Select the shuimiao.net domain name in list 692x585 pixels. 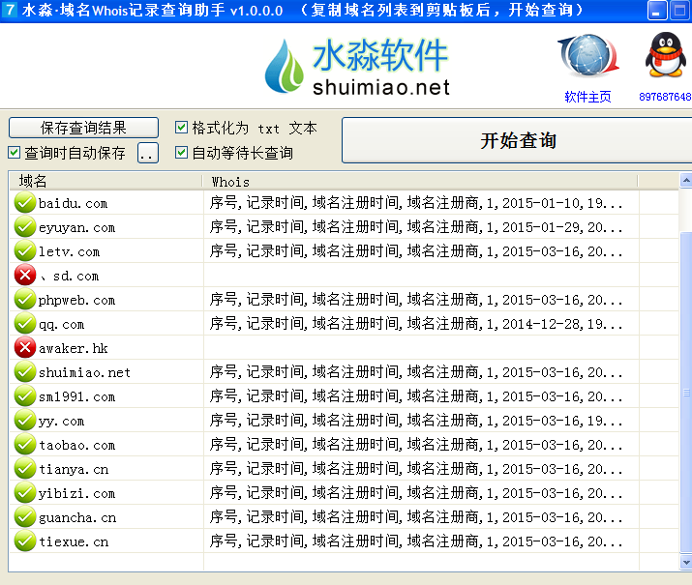coord(84,372)
